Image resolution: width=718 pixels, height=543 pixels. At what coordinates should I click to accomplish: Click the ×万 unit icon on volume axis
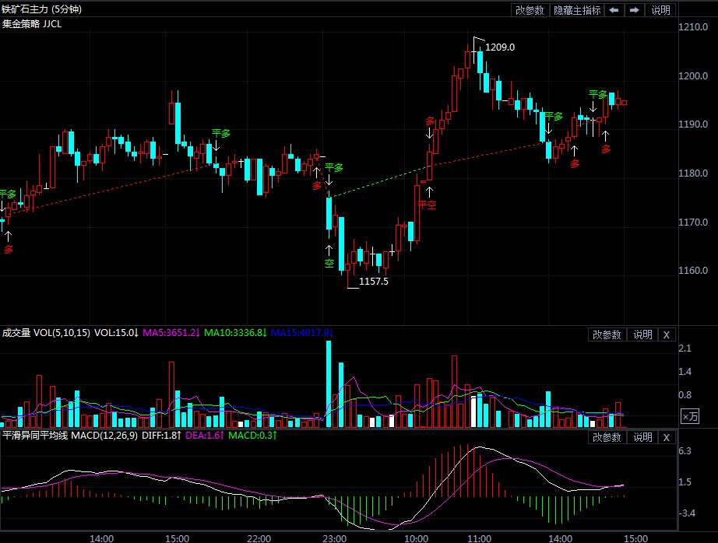(690, 417)
